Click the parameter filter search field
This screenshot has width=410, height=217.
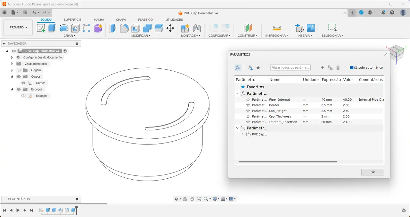[290, 67]
